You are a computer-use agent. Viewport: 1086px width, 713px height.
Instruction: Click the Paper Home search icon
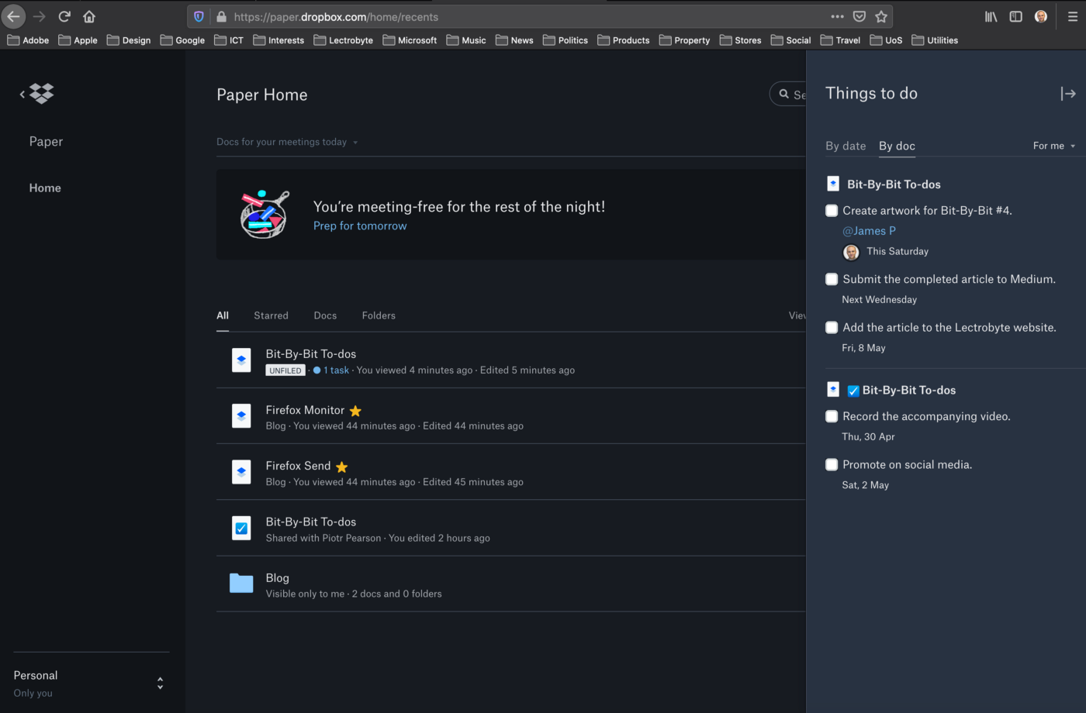784,94
